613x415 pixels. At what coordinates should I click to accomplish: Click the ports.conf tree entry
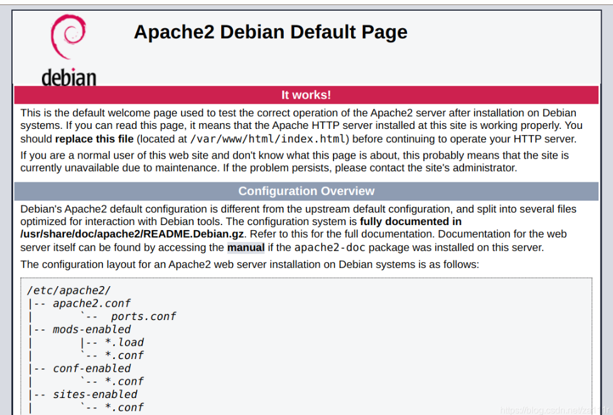click(x=143, y=316)
